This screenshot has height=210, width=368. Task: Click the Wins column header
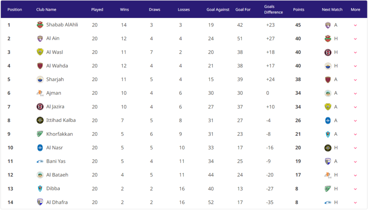[124, 10]
